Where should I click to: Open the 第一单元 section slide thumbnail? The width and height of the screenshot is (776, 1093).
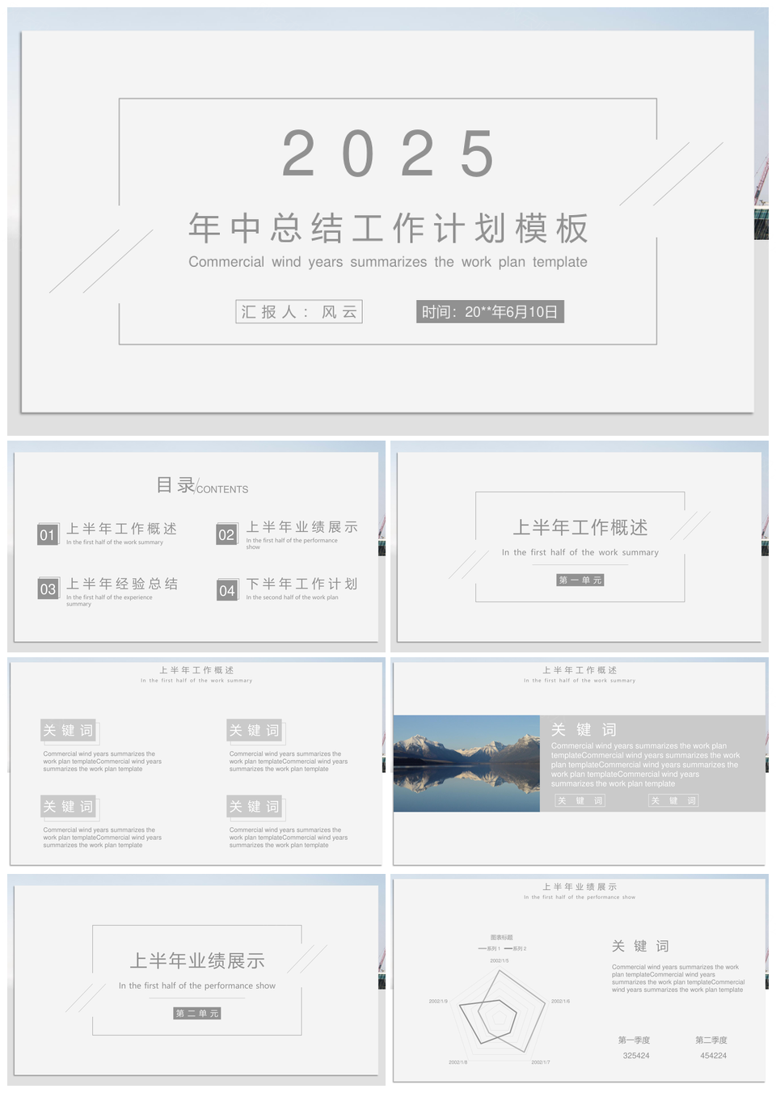click(x=580, y=546)
